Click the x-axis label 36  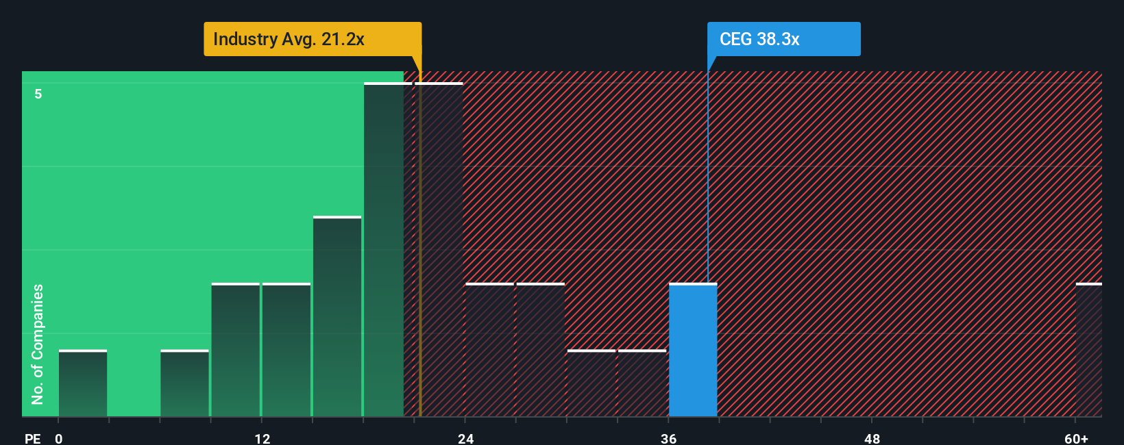(669, 438)
